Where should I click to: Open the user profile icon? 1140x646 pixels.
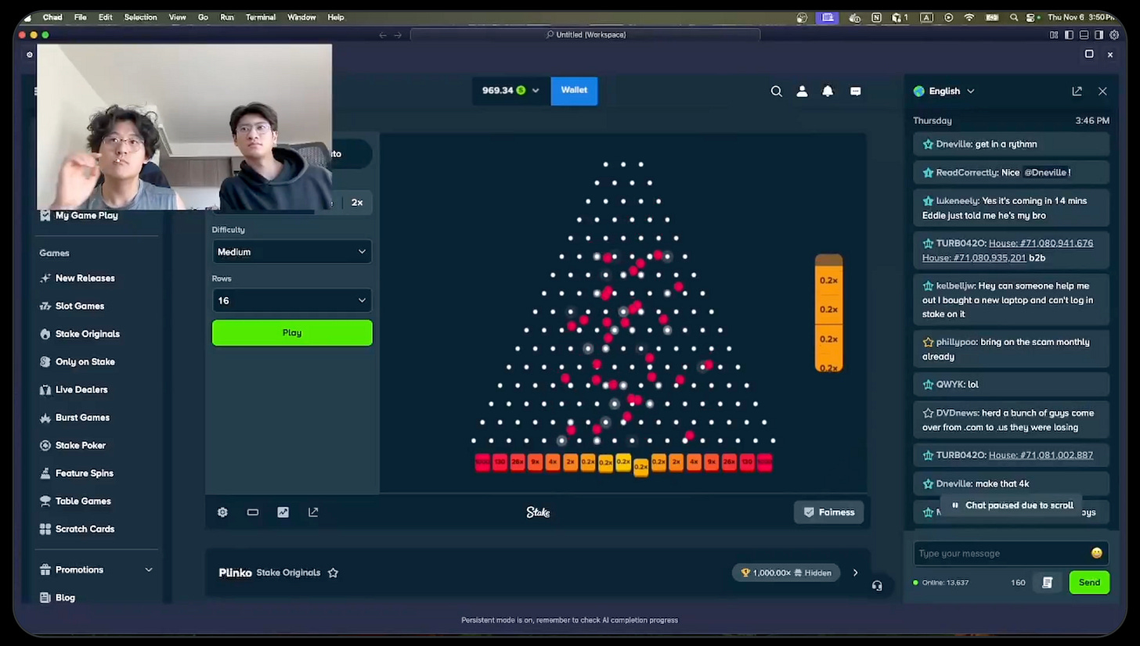[x=802, y=92]
